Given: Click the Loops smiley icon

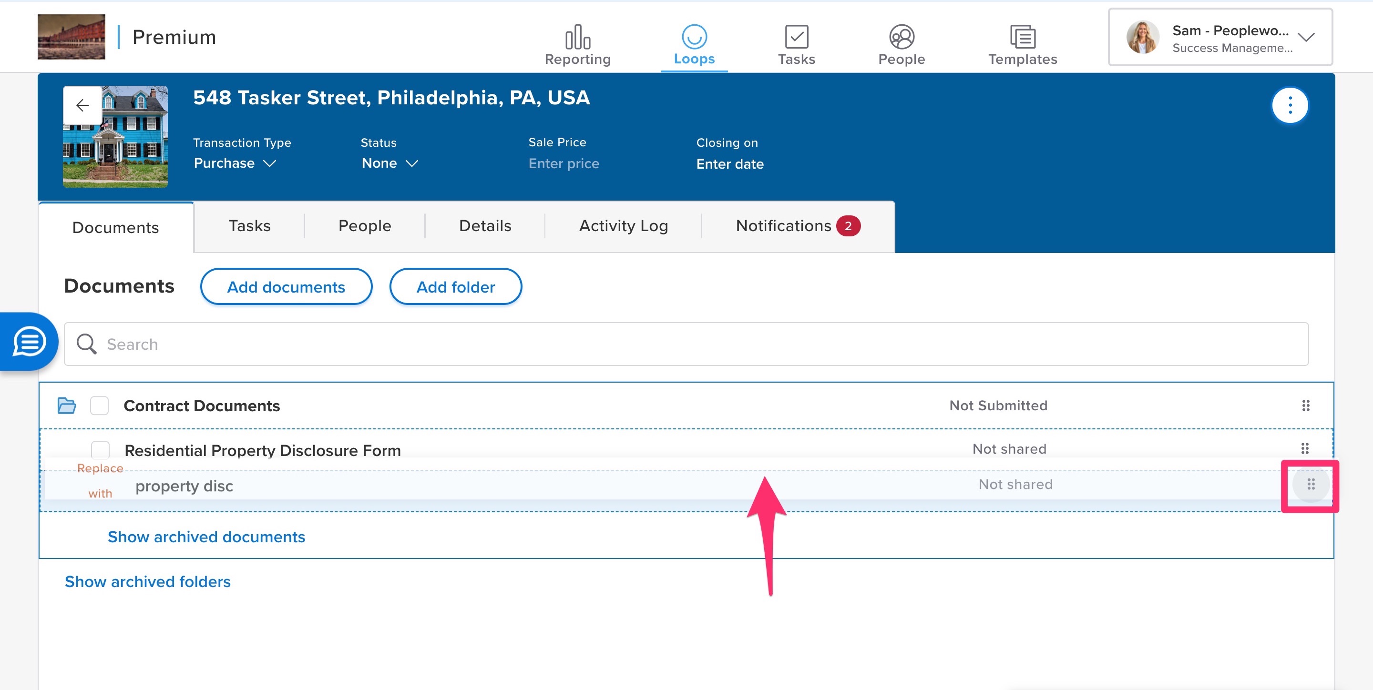Looking at the screenshot, I should 694,37.
